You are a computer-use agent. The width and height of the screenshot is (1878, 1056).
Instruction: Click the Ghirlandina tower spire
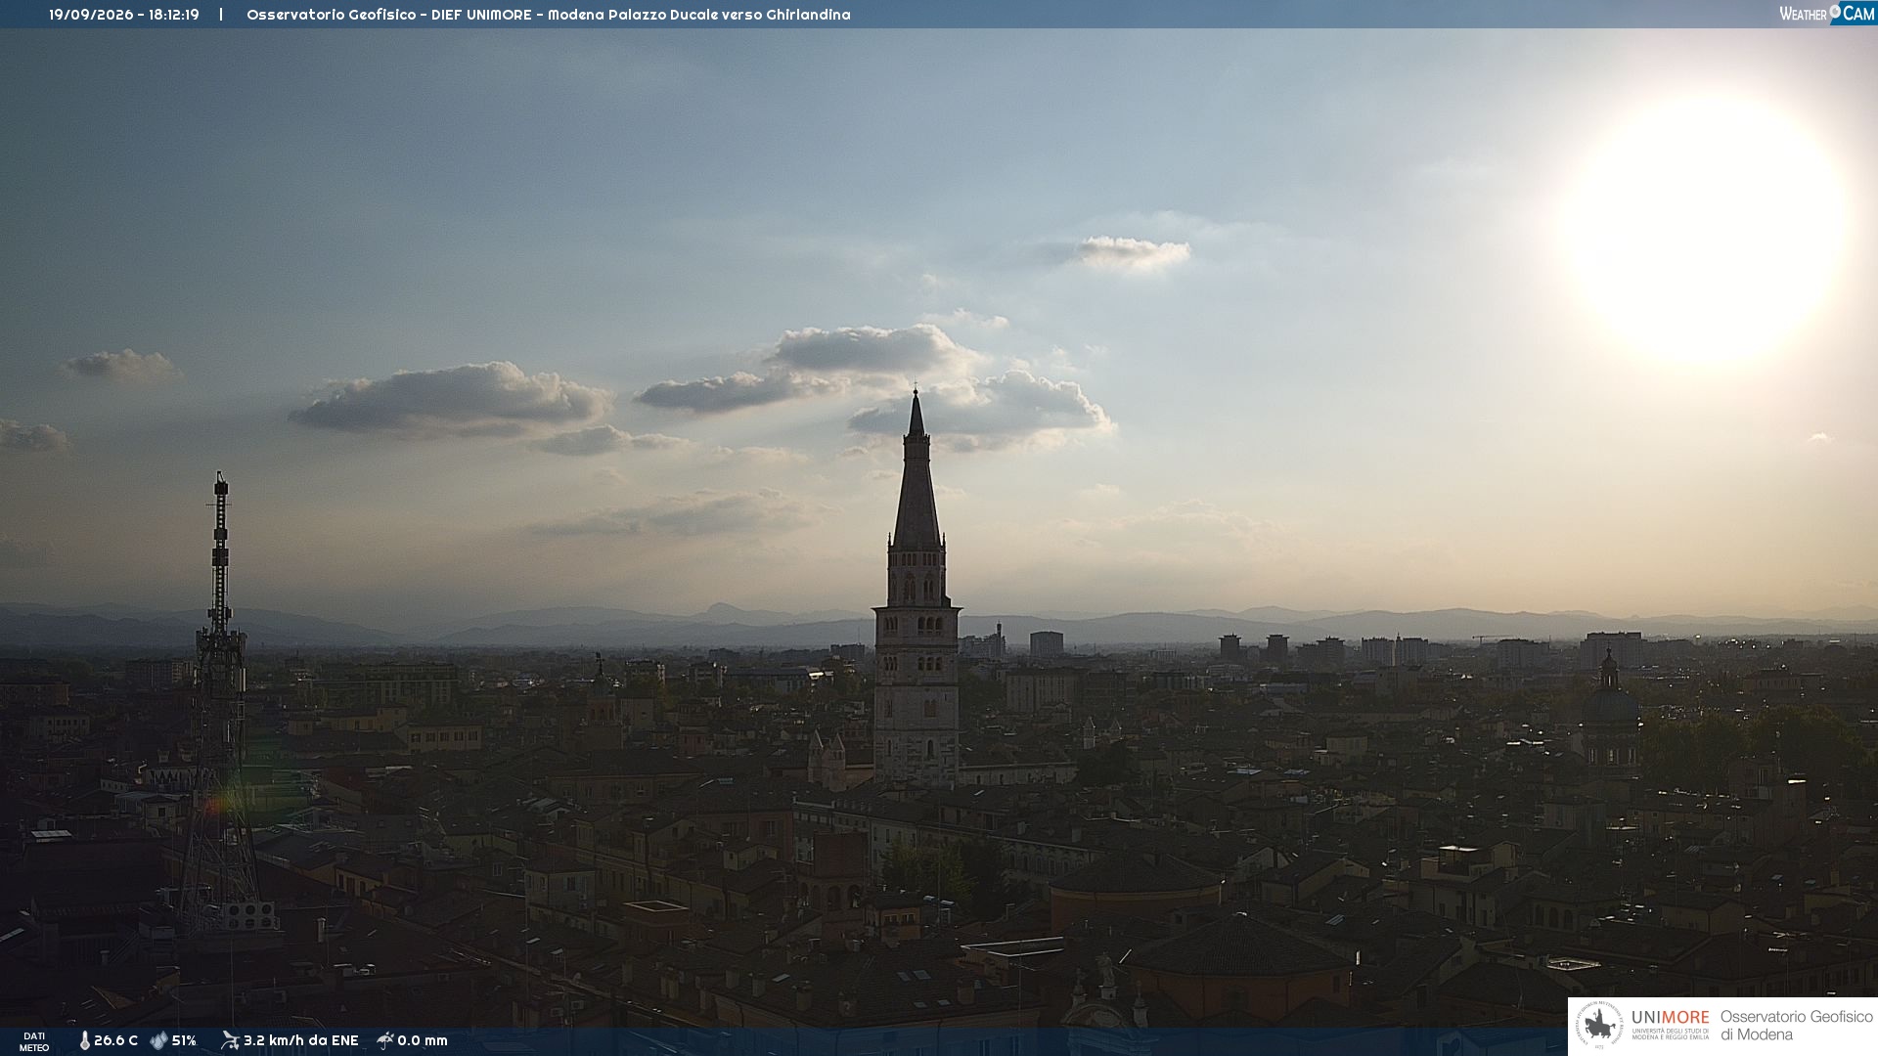(x=917, y=469)
